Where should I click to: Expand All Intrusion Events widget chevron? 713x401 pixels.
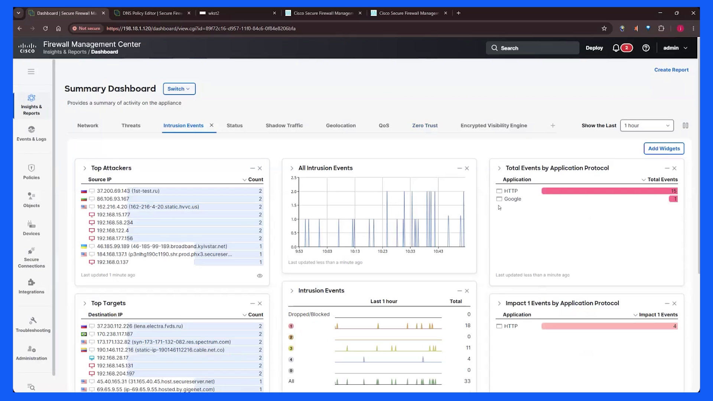(x=292, y=168)
